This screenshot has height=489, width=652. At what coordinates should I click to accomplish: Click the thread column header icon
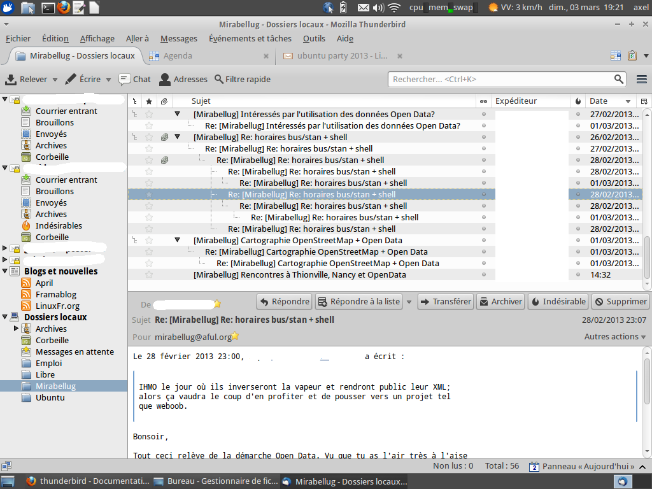(135, 101)
